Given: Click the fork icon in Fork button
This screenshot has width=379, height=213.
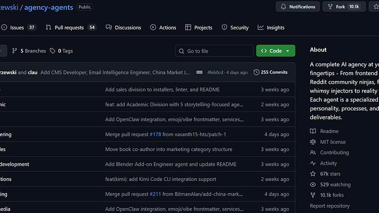Looking at the screenshot, I should [330, 7].
